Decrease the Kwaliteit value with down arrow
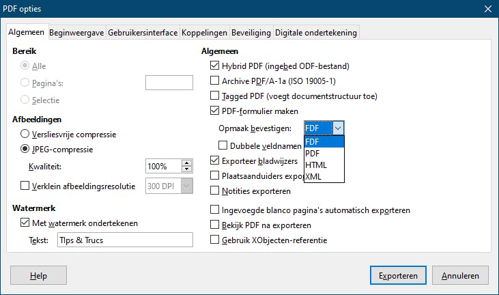 tap(186, 169)
